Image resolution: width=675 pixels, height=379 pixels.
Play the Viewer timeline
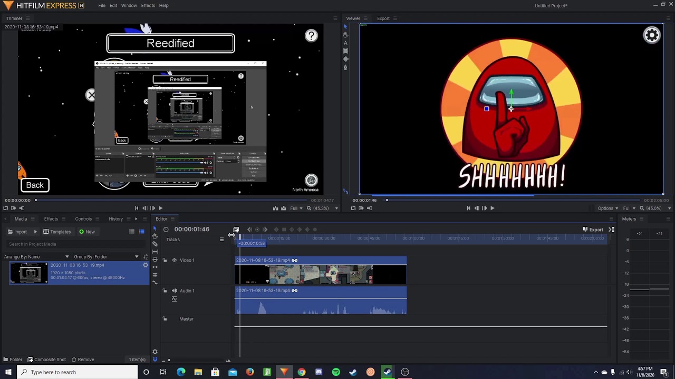click(x=492, y=208)
